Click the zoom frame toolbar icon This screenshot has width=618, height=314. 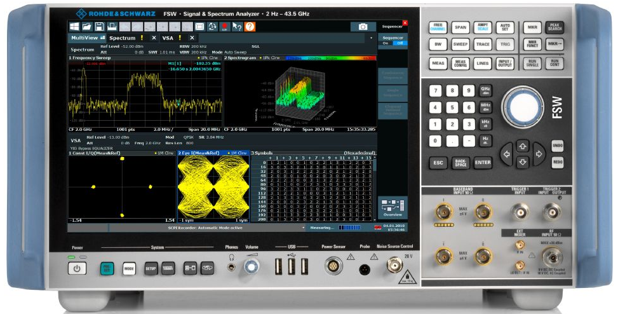point(200,27)
